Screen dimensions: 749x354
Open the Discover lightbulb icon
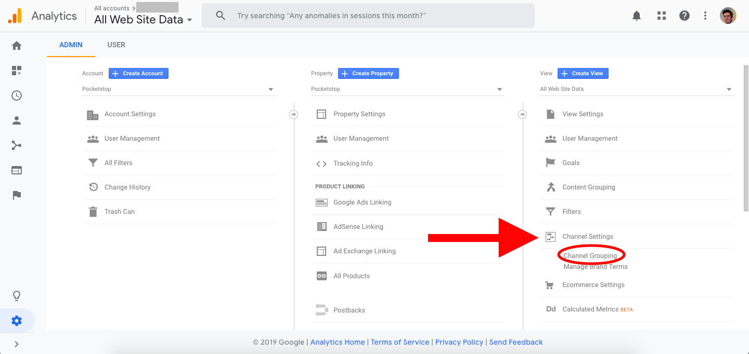tap(16, 295)
